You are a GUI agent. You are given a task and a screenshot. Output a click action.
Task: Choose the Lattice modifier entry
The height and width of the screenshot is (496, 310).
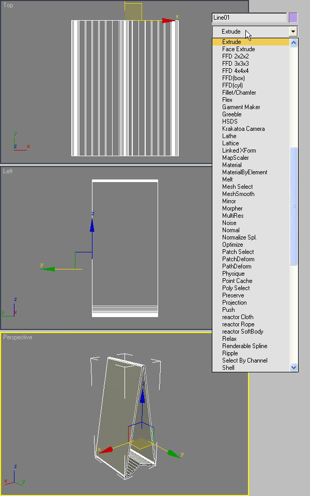[x=230, y=143]
